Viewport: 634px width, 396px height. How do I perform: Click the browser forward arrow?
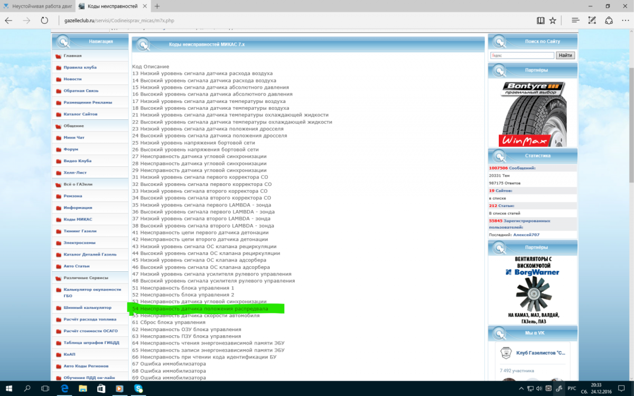point(26,21)
